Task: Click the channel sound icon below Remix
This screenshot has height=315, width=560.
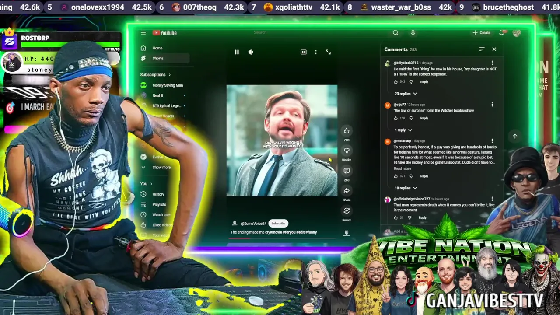Action: [x=346, y=233]
